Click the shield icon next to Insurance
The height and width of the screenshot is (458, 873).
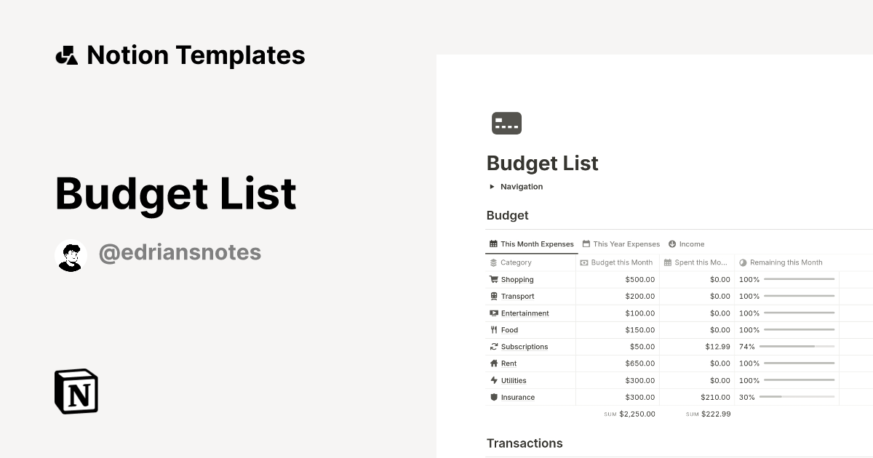pyautogui.click(x=493, y=397)
